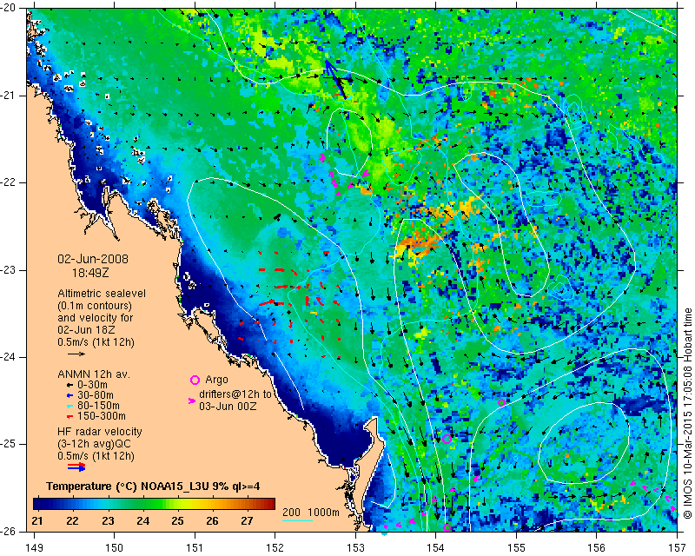The image size is (695, 556).
Task: Click the Temperature NOAA15_L3U colorbar title
Action: (x=153, y=486)
